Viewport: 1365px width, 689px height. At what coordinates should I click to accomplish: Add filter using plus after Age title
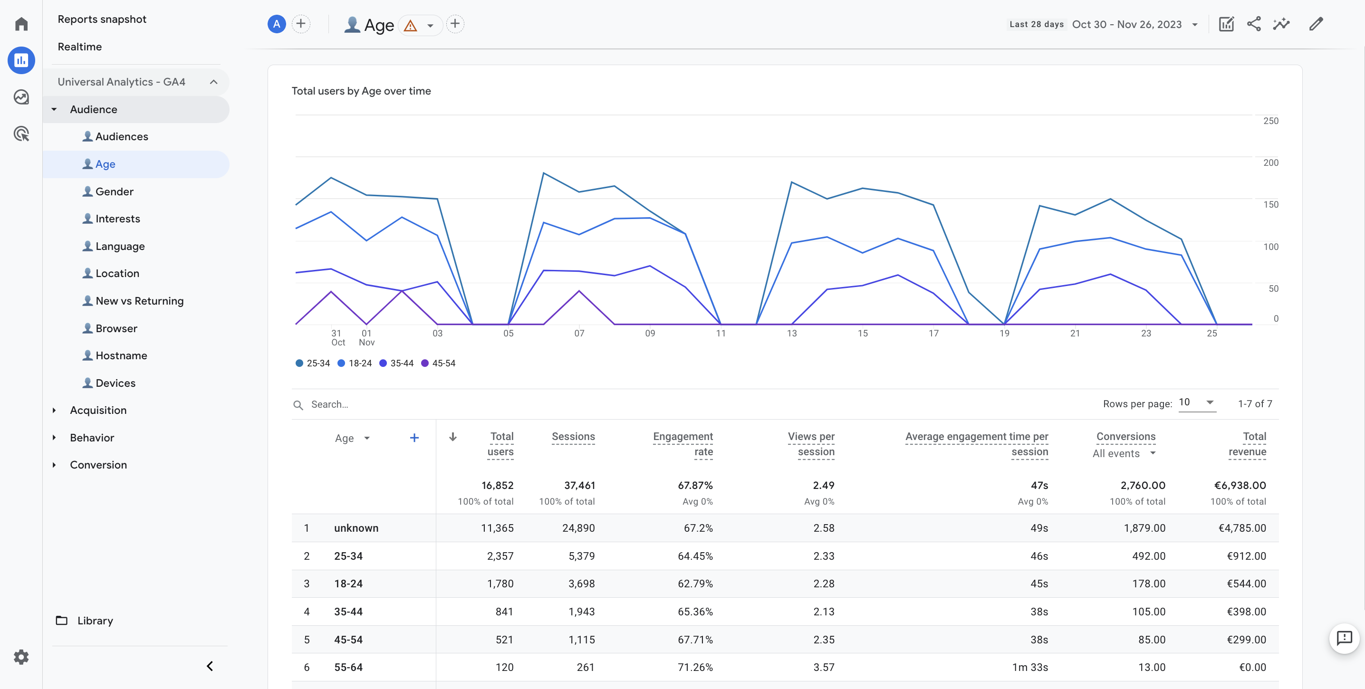click(x=455, y=24)
